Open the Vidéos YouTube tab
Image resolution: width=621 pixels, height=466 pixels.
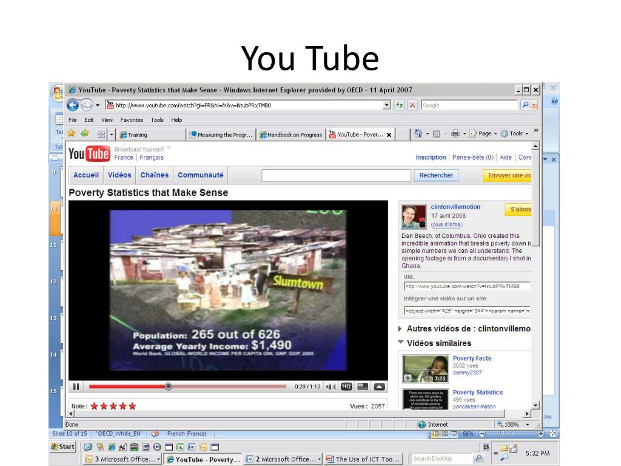click(119, 175)
